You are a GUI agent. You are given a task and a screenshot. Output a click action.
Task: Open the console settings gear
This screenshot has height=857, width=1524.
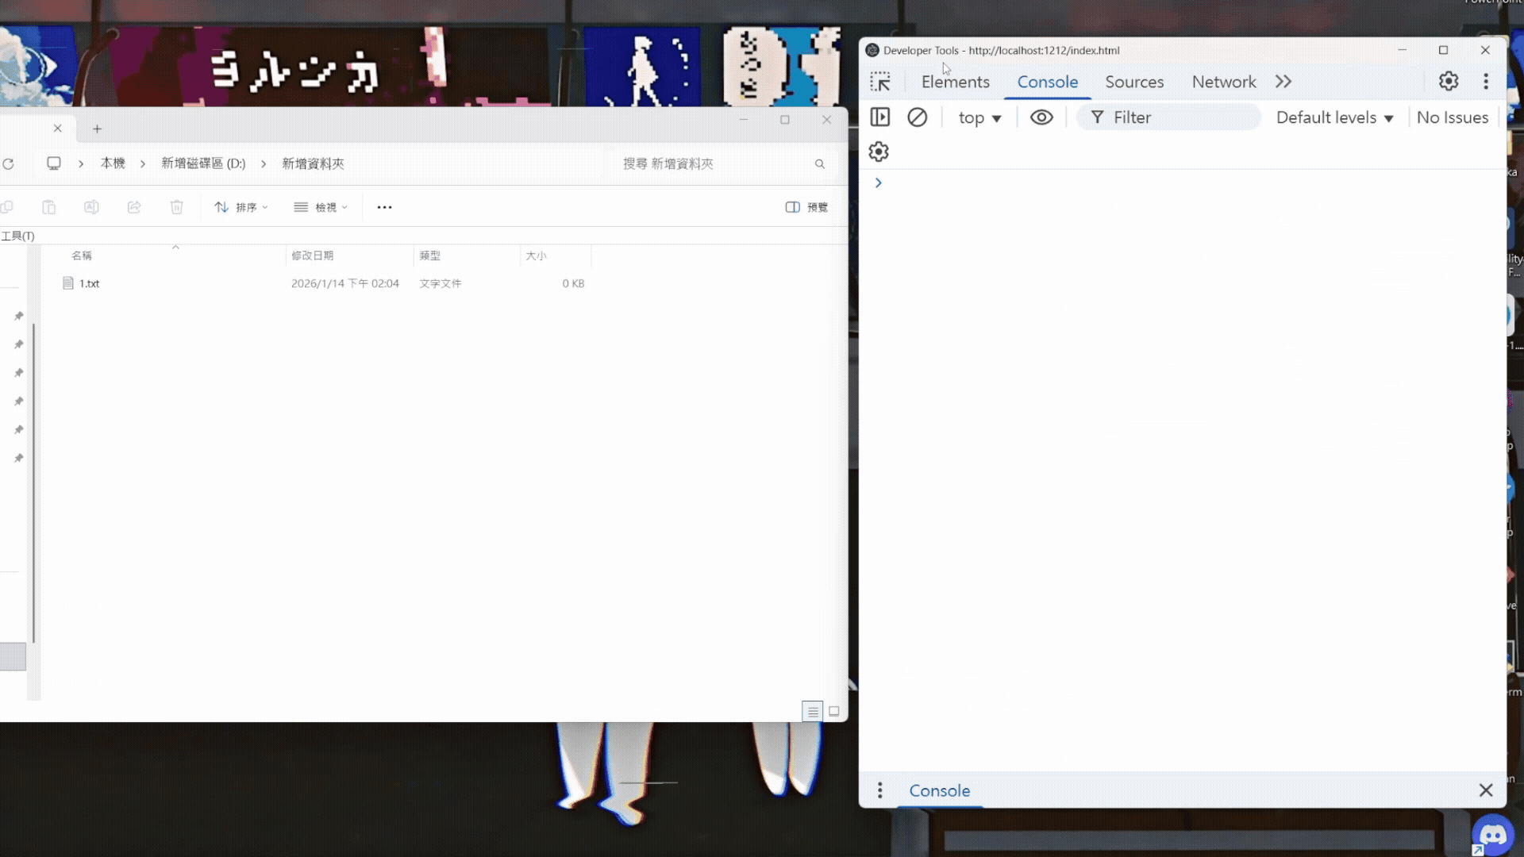[x=879, y=151]
